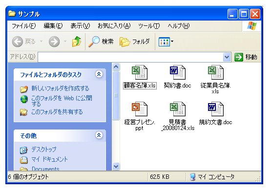
Task: Expand the address bar dropdown
Action: (227, 57)
